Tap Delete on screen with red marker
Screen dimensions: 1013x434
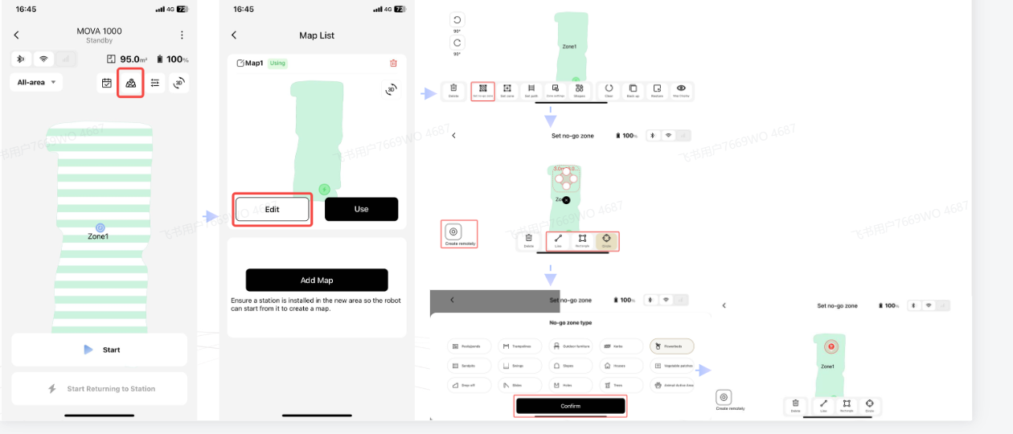(795, 406)
